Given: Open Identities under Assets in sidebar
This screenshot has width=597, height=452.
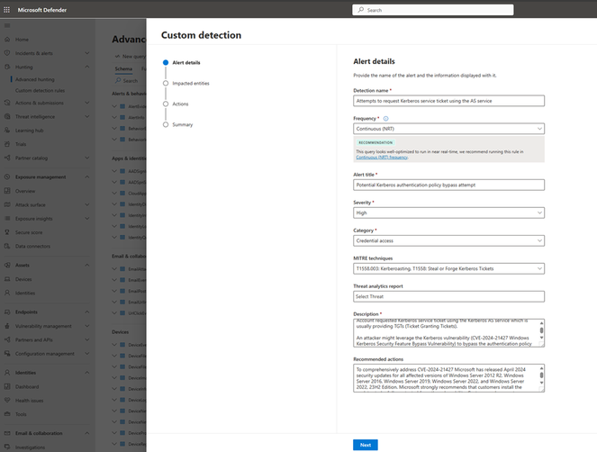Looking at the screenshot, I should coord(25,293).
